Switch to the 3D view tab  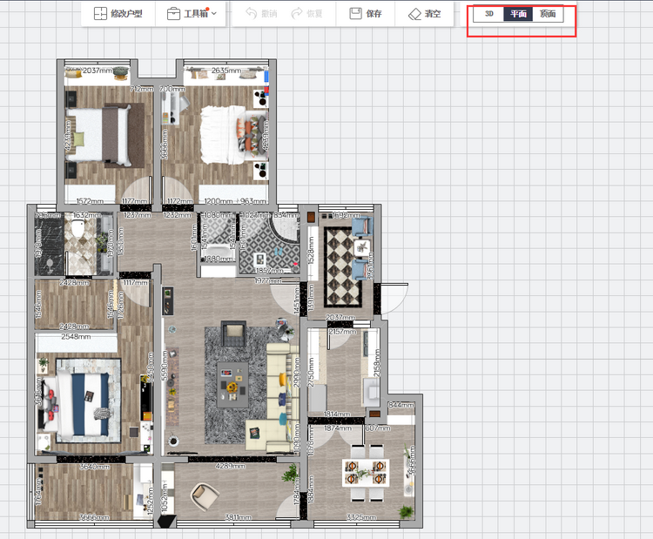click(x=489, y=14)
